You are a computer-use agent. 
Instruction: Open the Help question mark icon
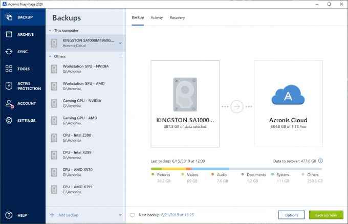click(9, 215)
